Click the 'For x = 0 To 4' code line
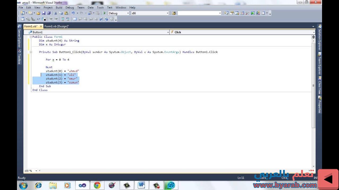Image resolution: width=339 pixels, height=190 pixels. pyautogui.click(x=57, y=60)
